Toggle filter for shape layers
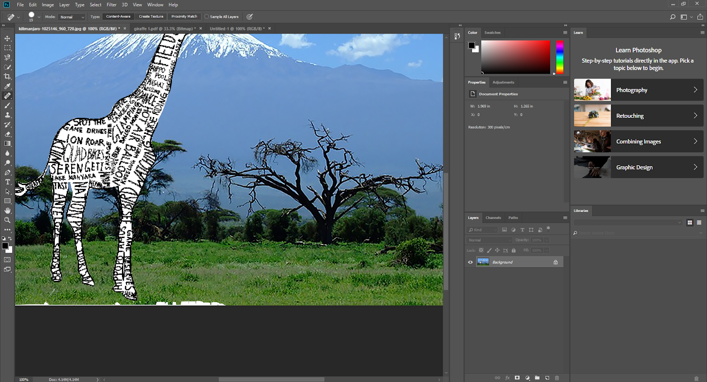Viewport: 707px width, 382px height. (x=531, y=230)
